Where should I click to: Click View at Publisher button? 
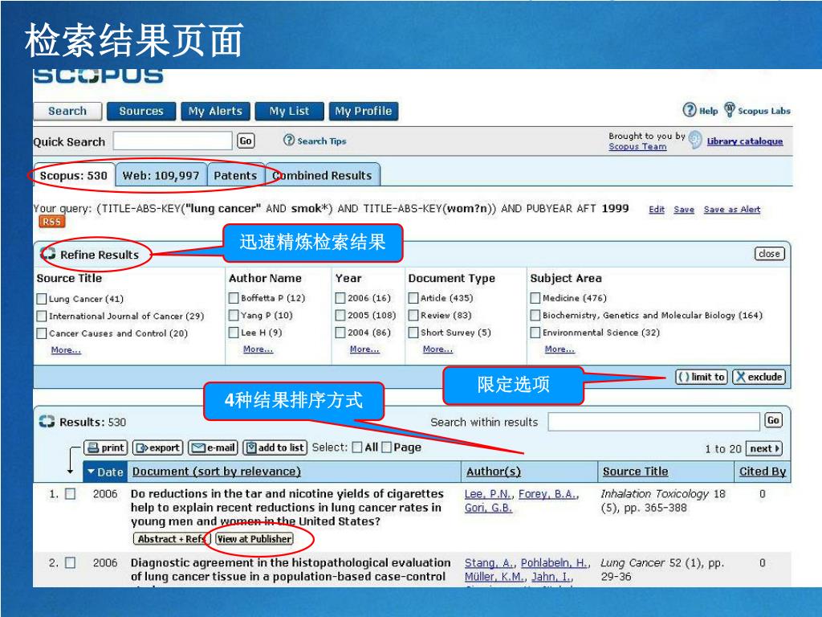254,539
